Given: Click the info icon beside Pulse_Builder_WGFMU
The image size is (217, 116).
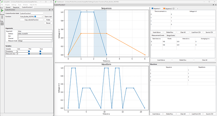Looking at the screenshot, I should pyautogui.click(x=35, y=16).
